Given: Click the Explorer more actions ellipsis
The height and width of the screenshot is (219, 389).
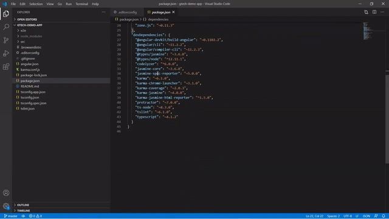Looking at the screenshot, I should [x=104, y=12].
